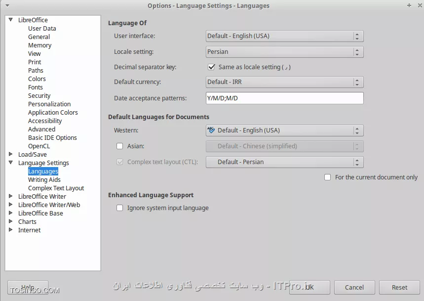Expand the Charts tree node
The height and width of the screenshot is (301, 424).
pos(10,221)
